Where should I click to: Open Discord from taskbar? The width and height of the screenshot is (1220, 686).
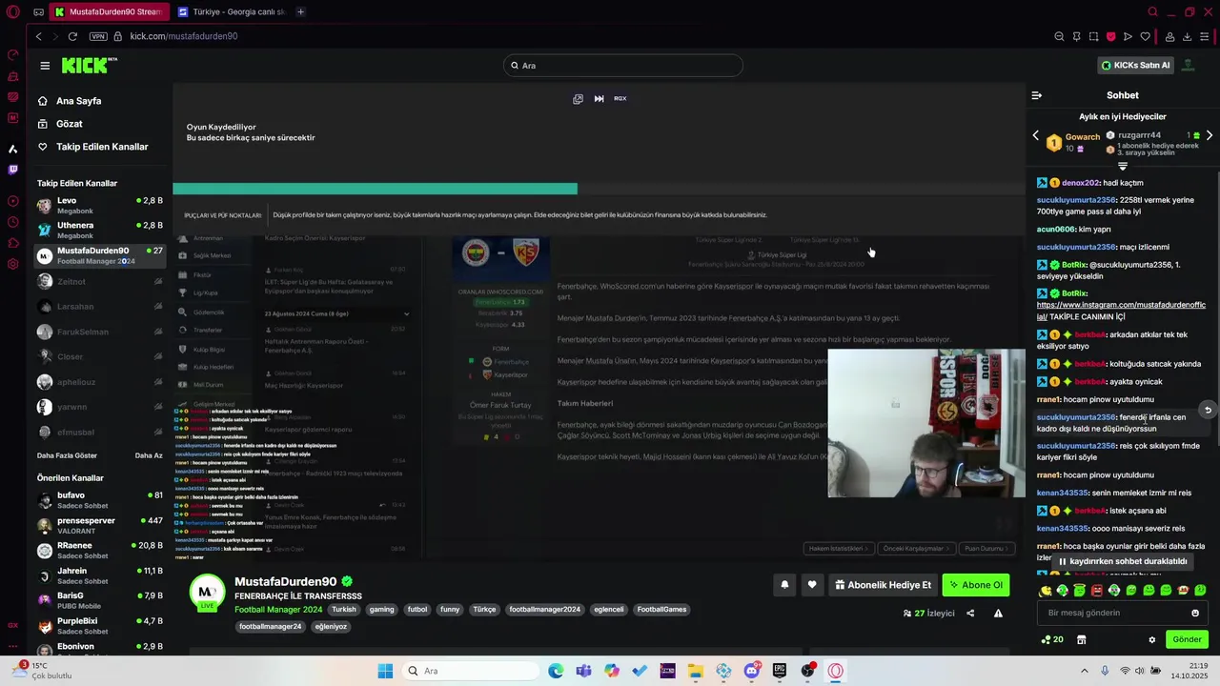pyautogui.click(x=751, y=671)
